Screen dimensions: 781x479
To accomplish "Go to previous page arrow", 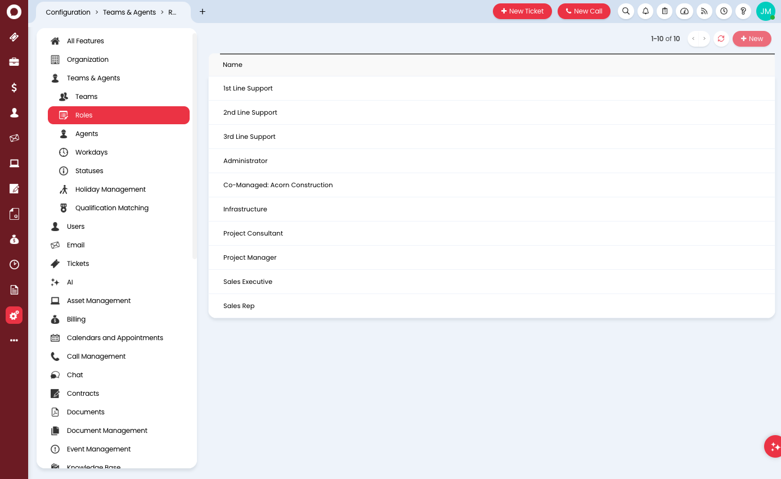I will (x=693, y=39).
